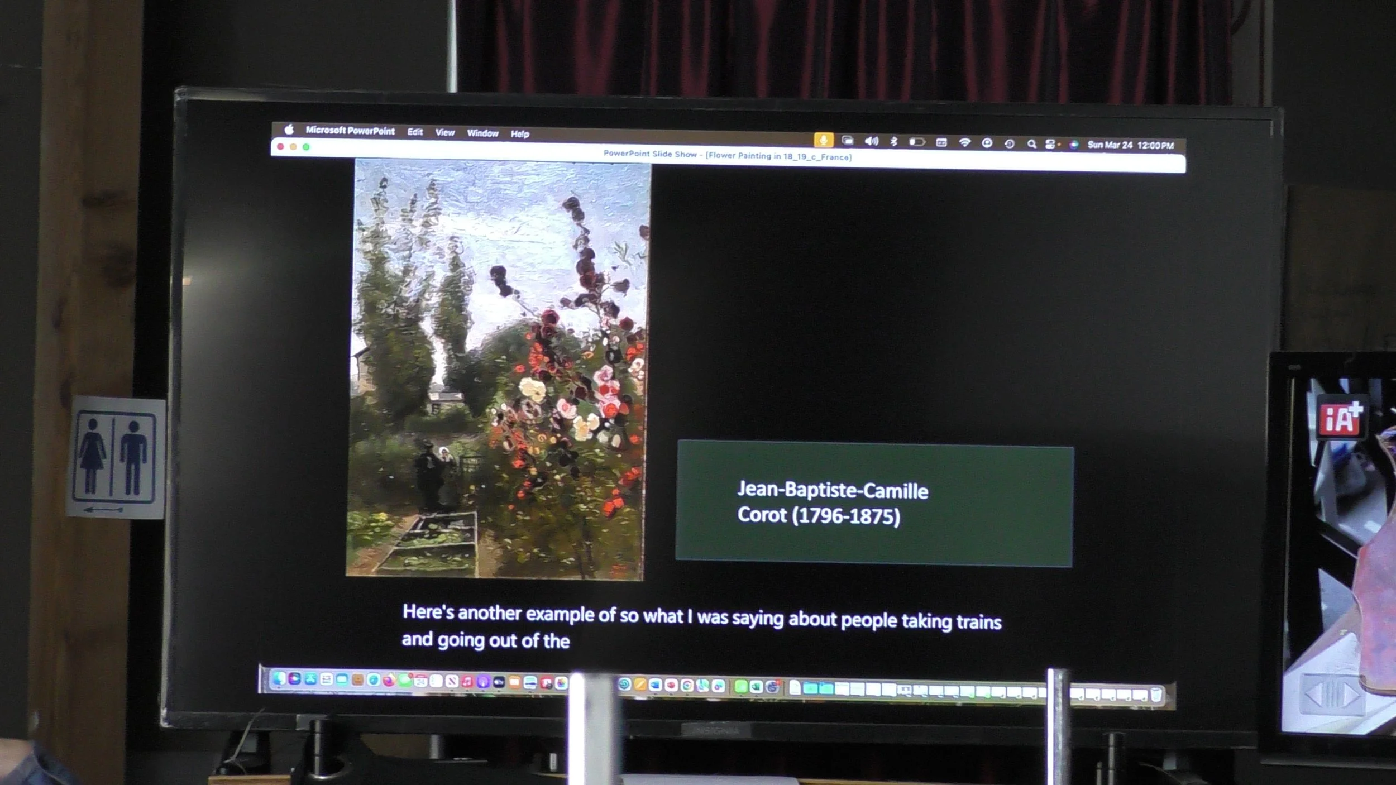
Task: Open Trash at dock's right end
Action: (1155, 695)
